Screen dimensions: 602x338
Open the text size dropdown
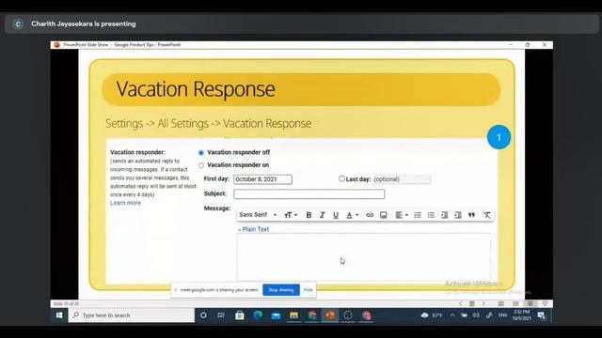point(291,215)
